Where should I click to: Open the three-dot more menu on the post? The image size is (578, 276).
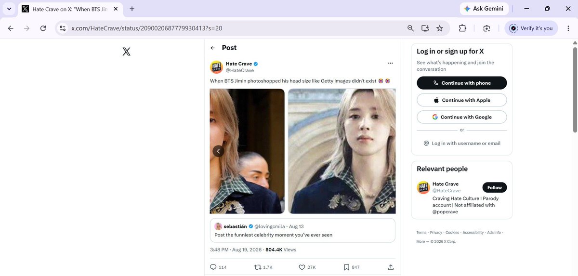click(390, 63)
